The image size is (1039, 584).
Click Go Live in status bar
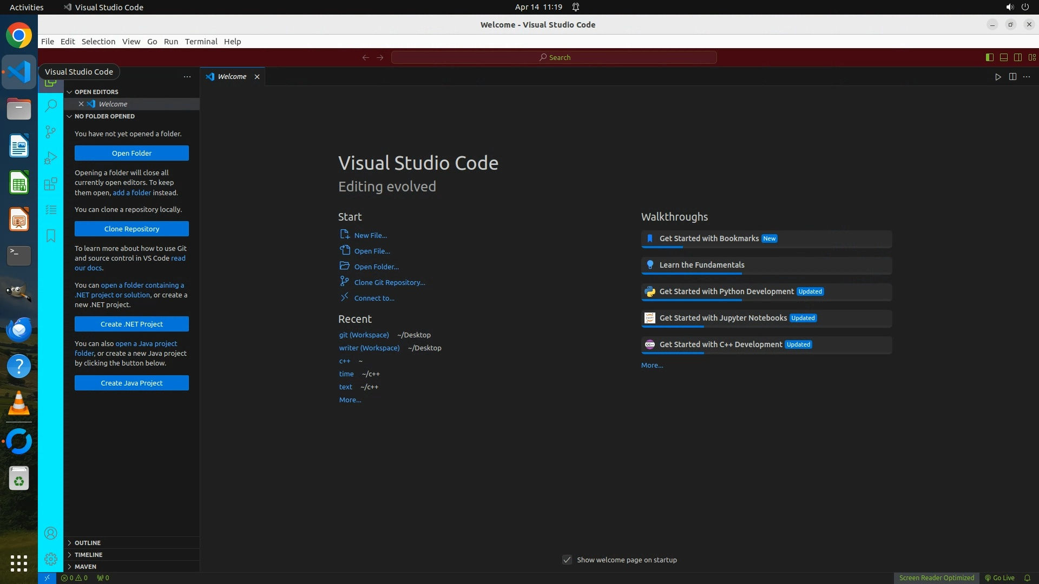click(999, 578)
